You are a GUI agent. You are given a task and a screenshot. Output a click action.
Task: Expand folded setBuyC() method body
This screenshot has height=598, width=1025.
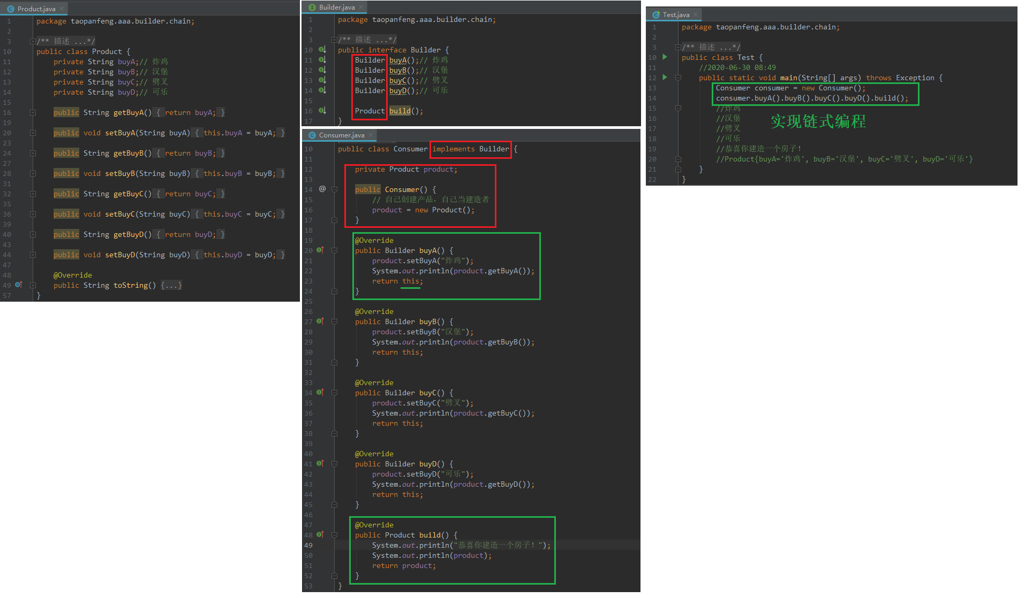click(x=33, y=214)
